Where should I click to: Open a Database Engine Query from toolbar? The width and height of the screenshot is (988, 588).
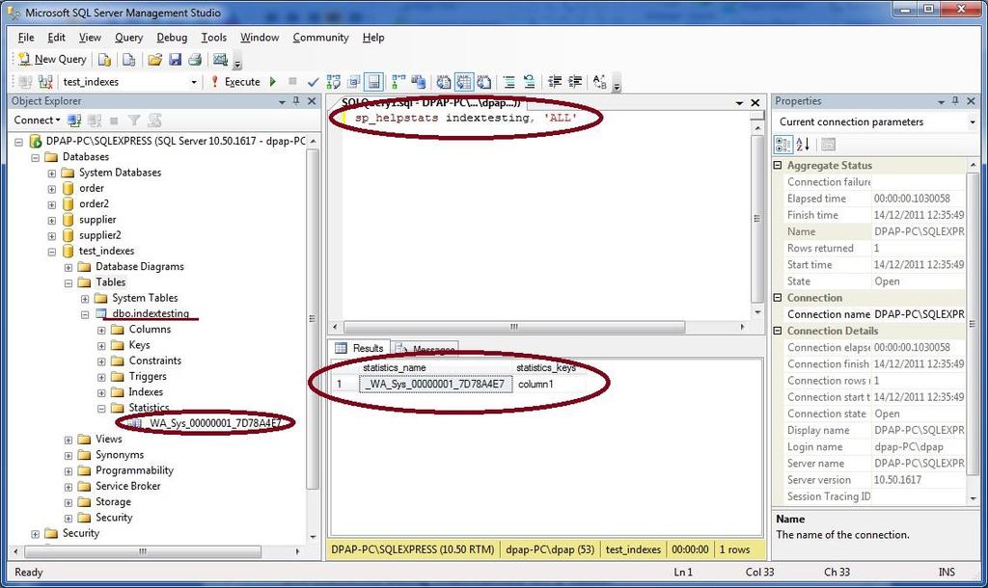104,59
